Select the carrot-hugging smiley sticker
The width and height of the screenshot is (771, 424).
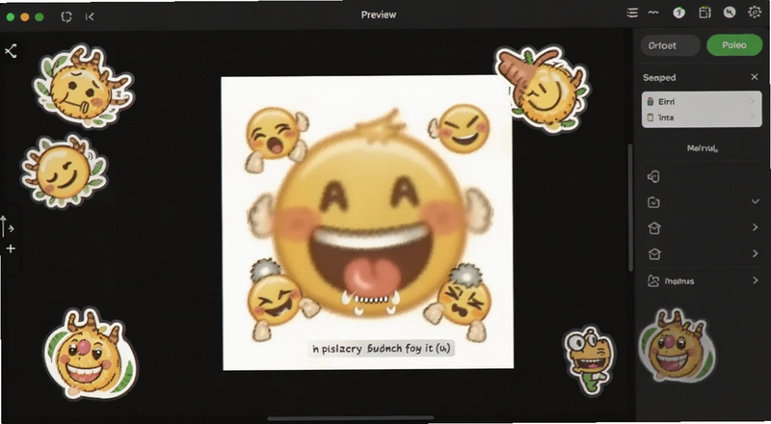click(x=541, y=89)
